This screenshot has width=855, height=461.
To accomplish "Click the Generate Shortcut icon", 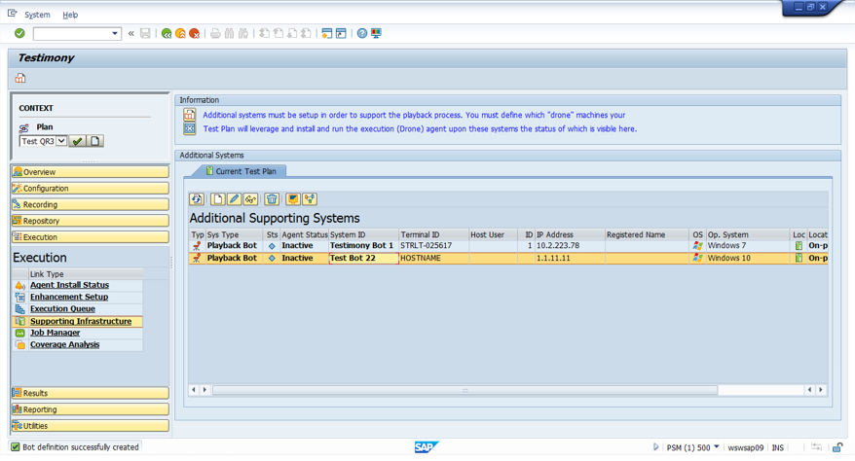I will tap(342, 34).
